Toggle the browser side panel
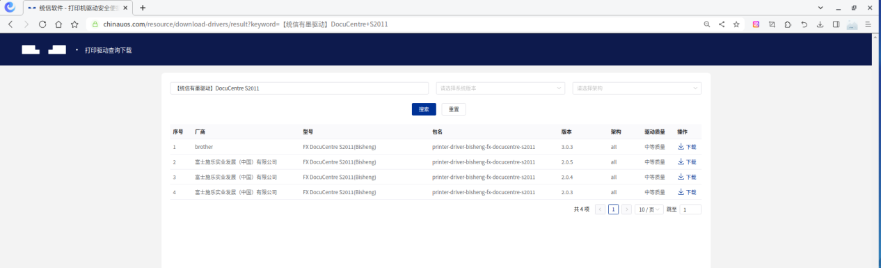 click(x=836, y=24)
